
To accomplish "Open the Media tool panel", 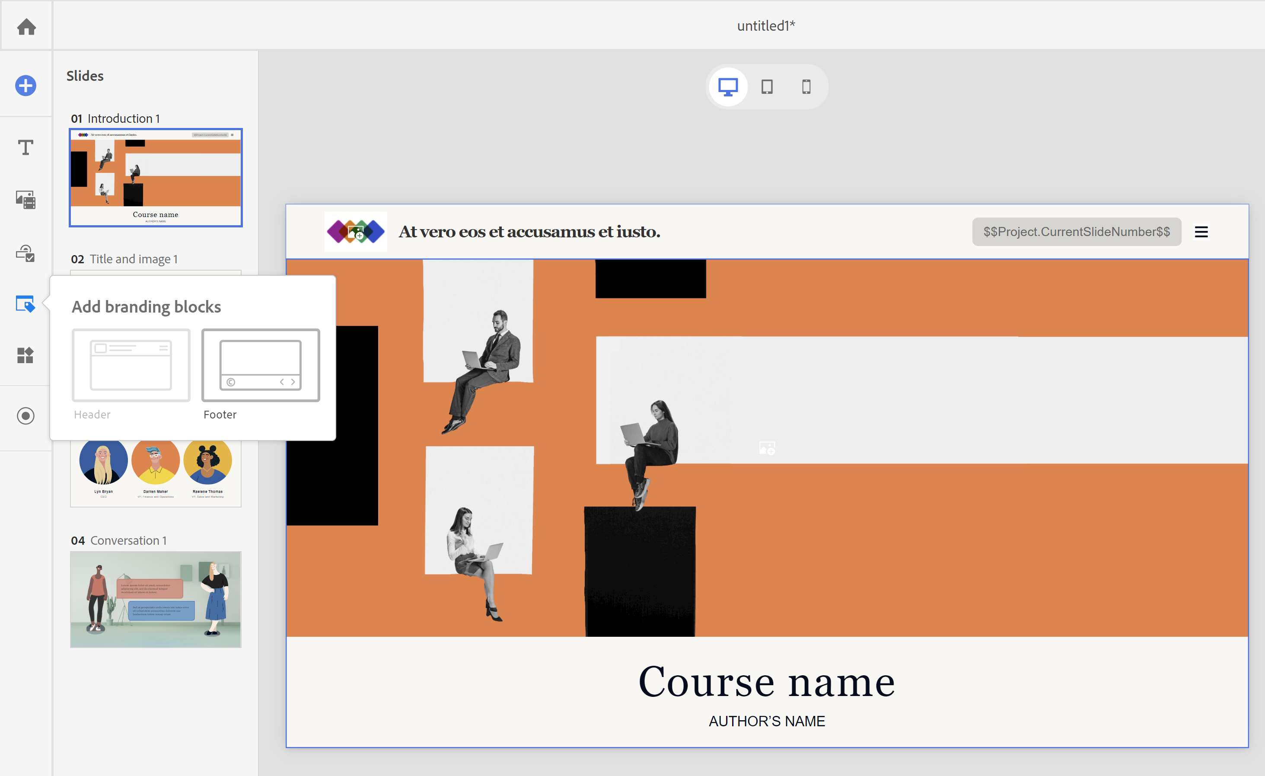I will (25, 200).
